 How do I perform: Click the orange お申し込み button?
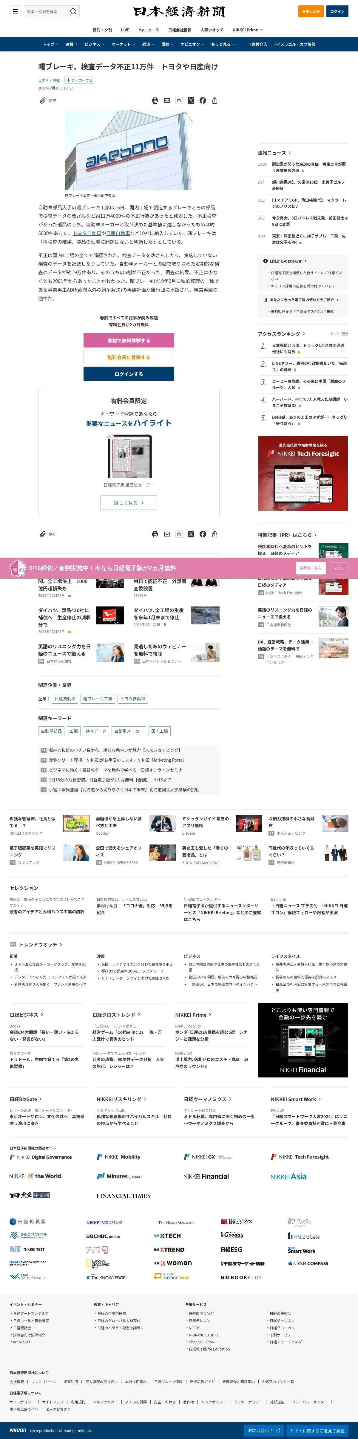(311, 11)
